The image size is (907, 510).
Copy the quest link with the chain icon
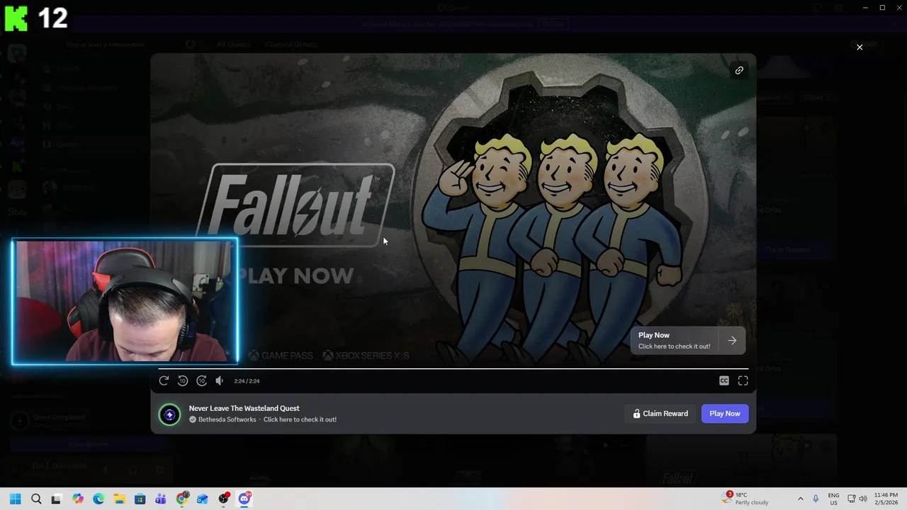click(739, 70)
